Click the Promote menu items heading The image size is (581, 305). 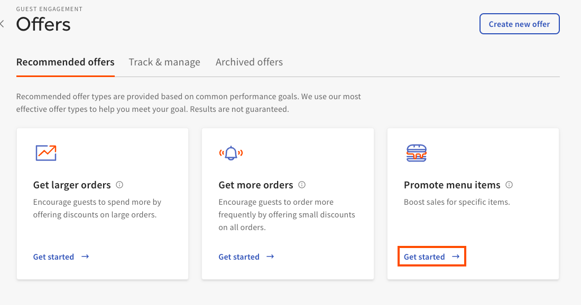pos(452,185)
